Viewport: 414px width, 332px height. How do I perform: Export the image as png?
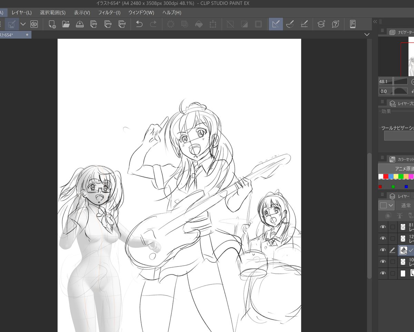point(108,24)
